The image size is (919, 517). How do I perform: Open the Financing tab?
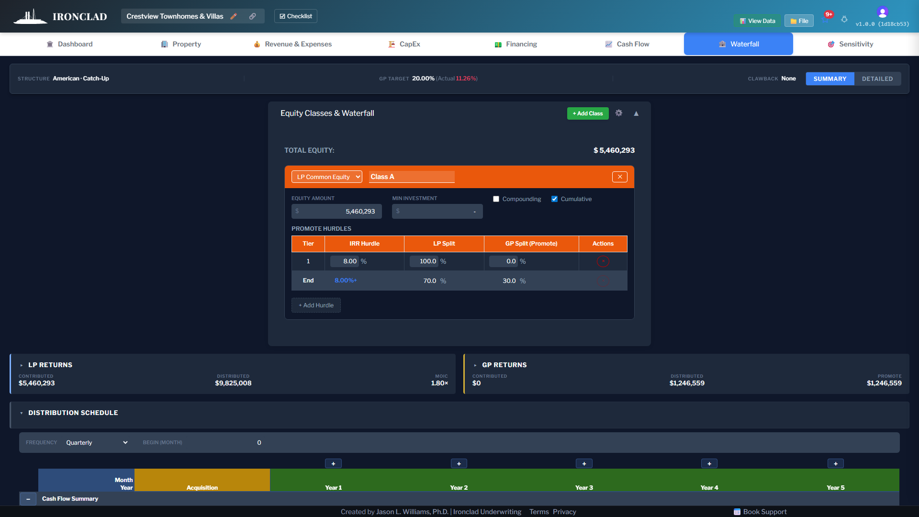(x=516, y=44)
